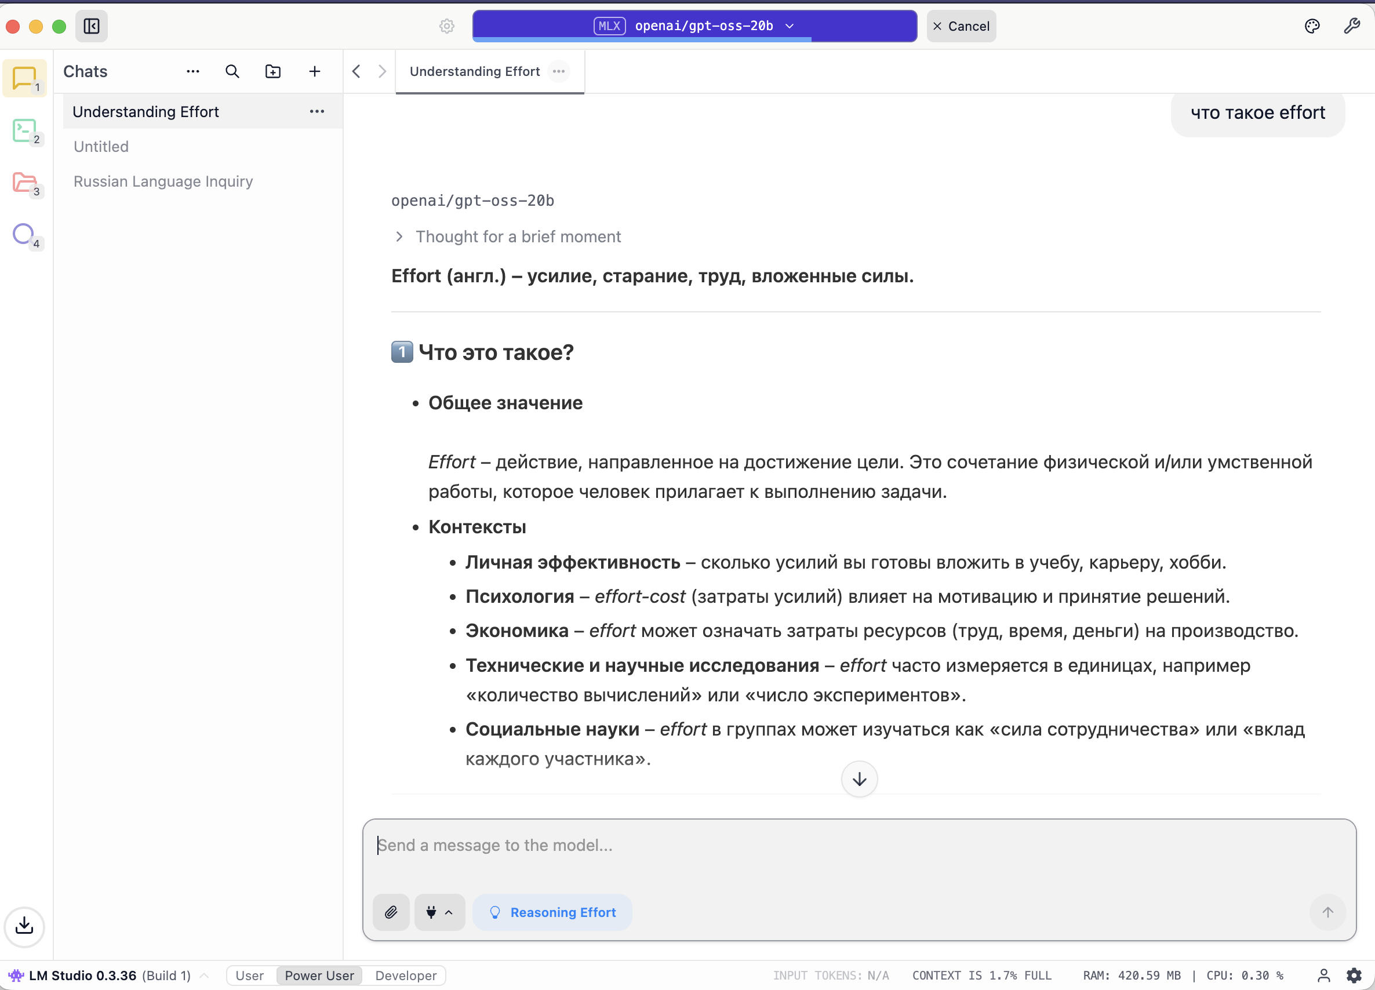
Task: Open the color theme picker
Action: 1312,26
